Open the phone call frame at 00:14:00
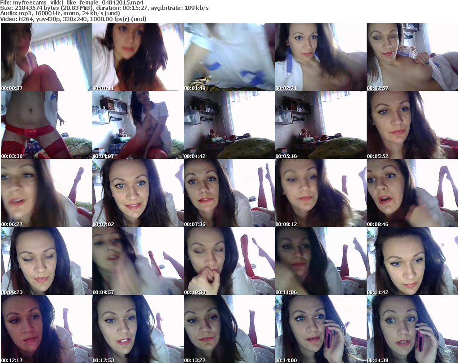459x363 pixels. [x=320, y=329]
